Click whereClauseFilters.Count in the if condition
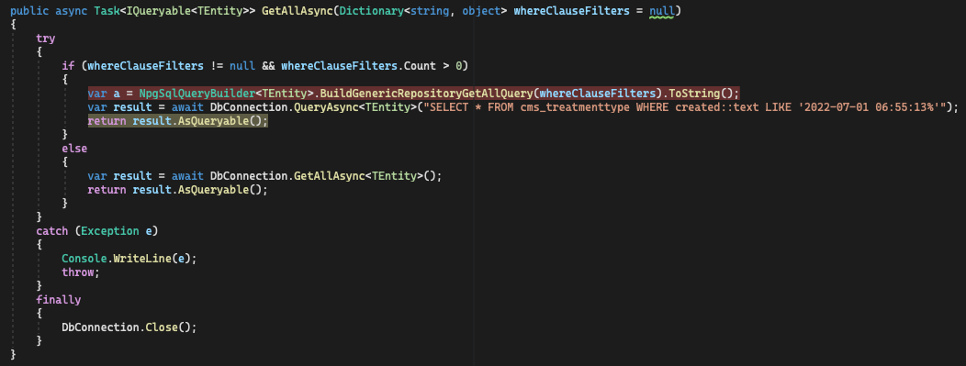 357,65
